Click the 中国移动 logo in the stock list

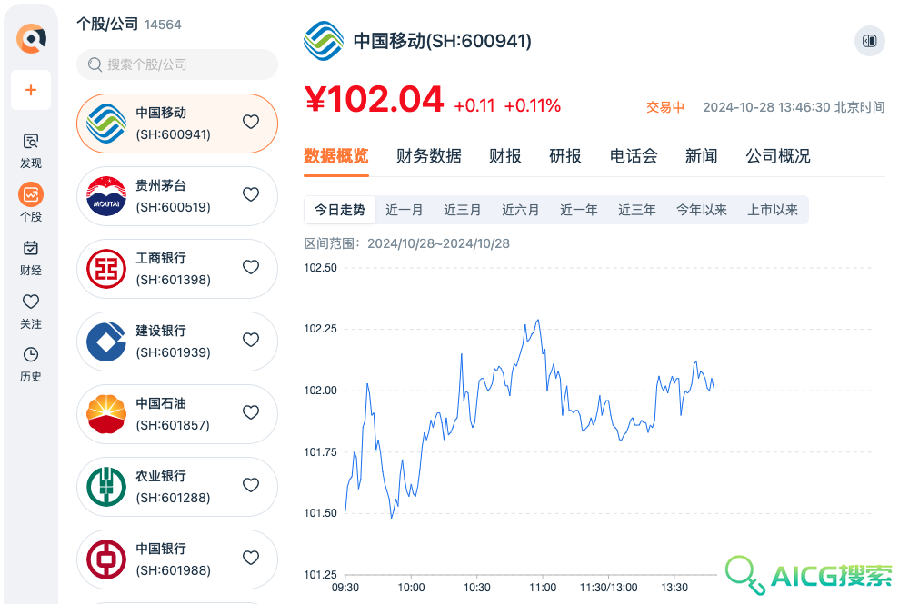[106, 124]
